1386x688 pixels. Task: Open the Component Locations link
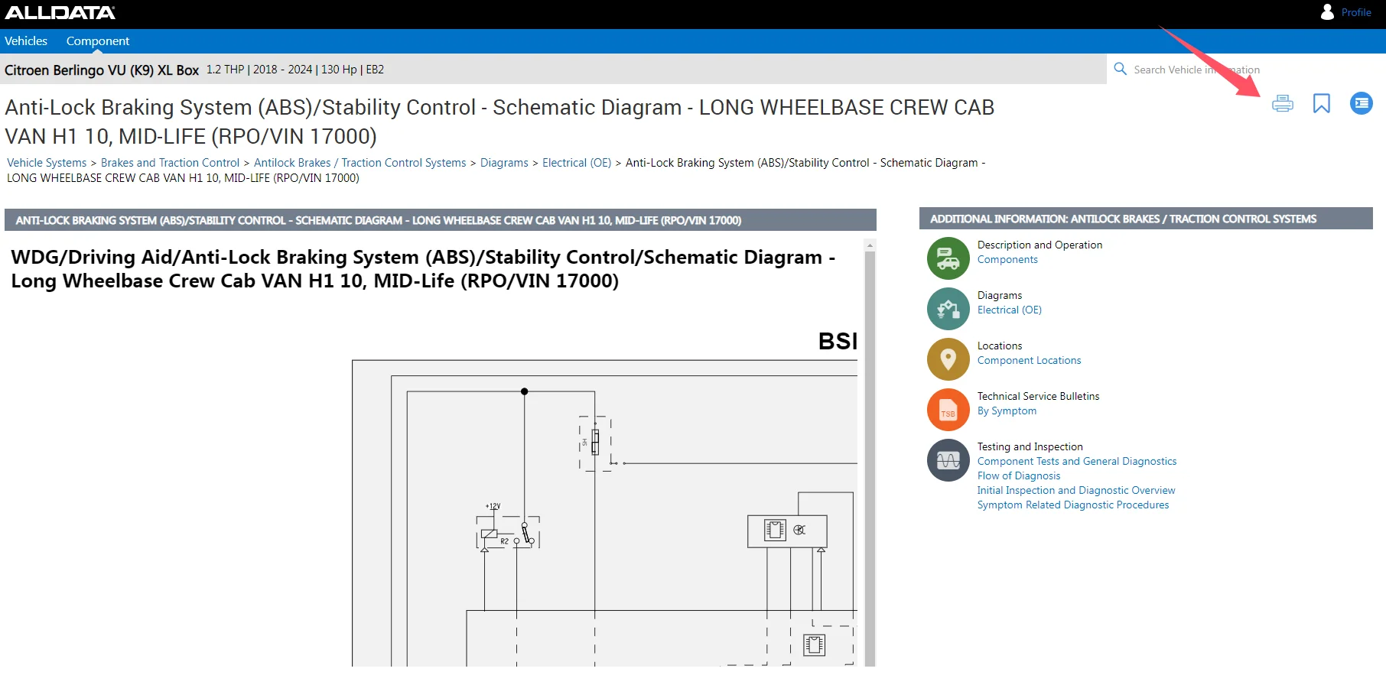tap(1029, 361)
